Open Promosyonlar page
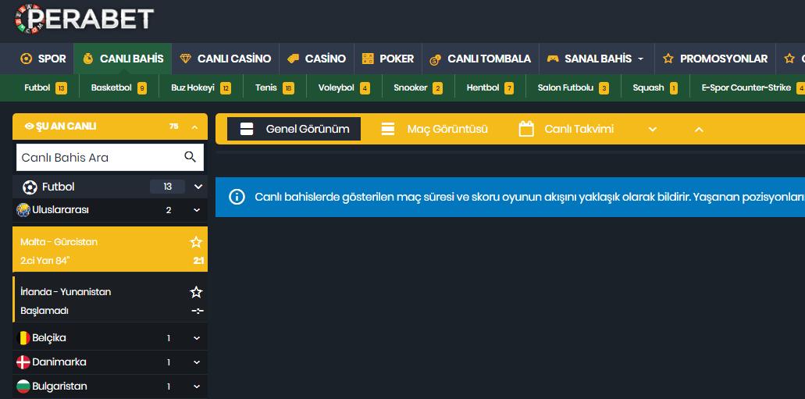The width and height of the screenshot is (805, 399). coord(715,59)
